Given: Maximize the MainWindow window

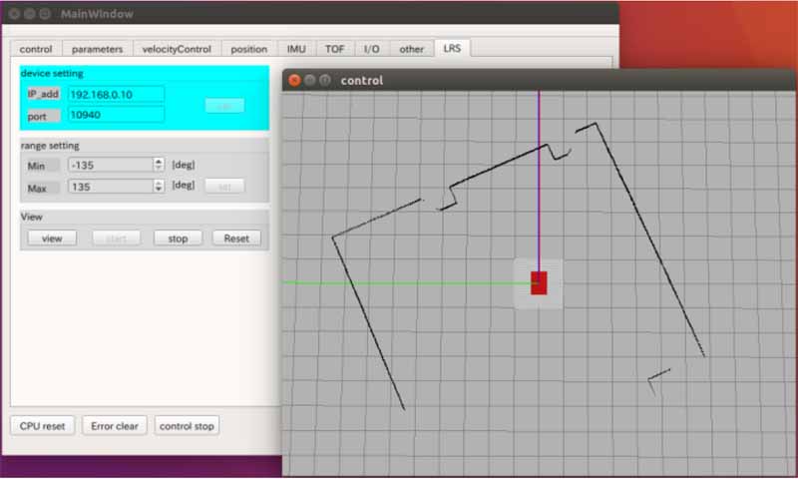Looking at the screenshot, I should pyautogui.click(x=45, y=14).
